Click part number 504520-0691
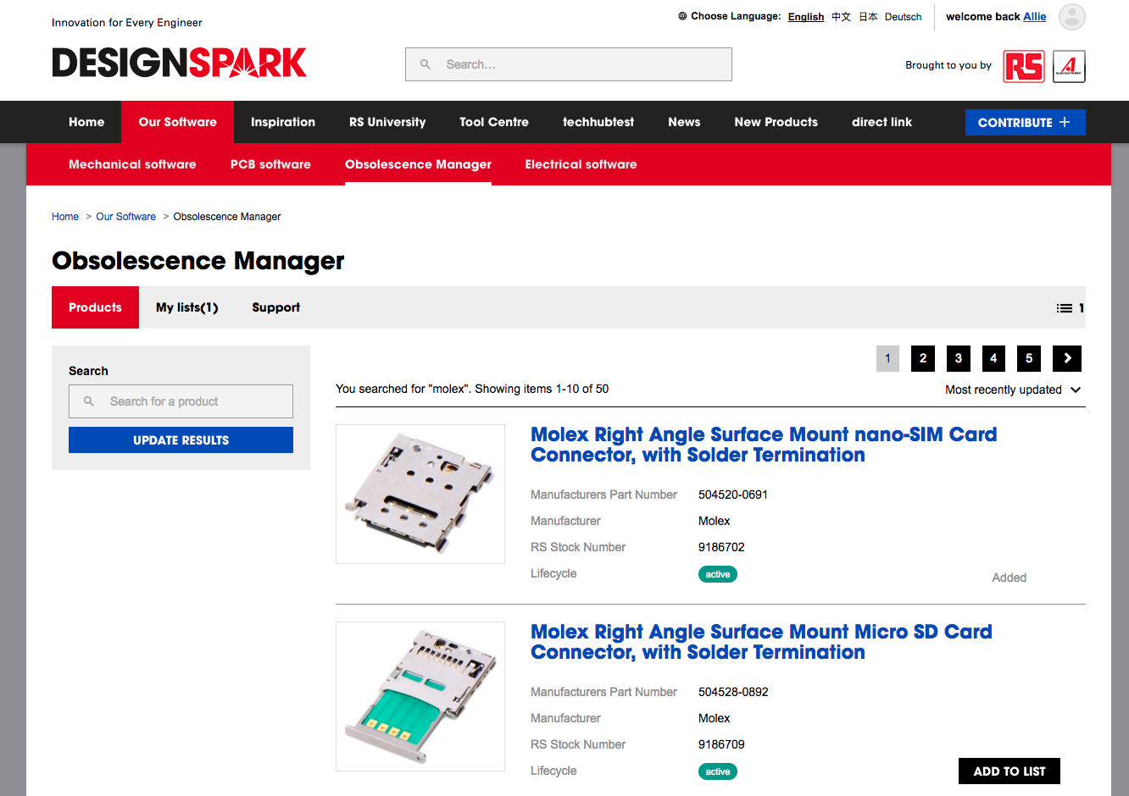 tap(733, 495)
